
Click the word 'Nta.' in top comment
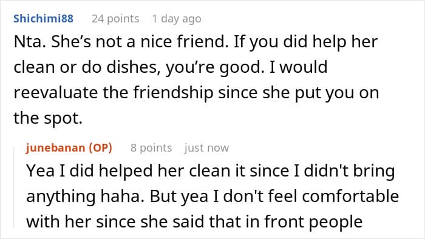coord(30,42)
